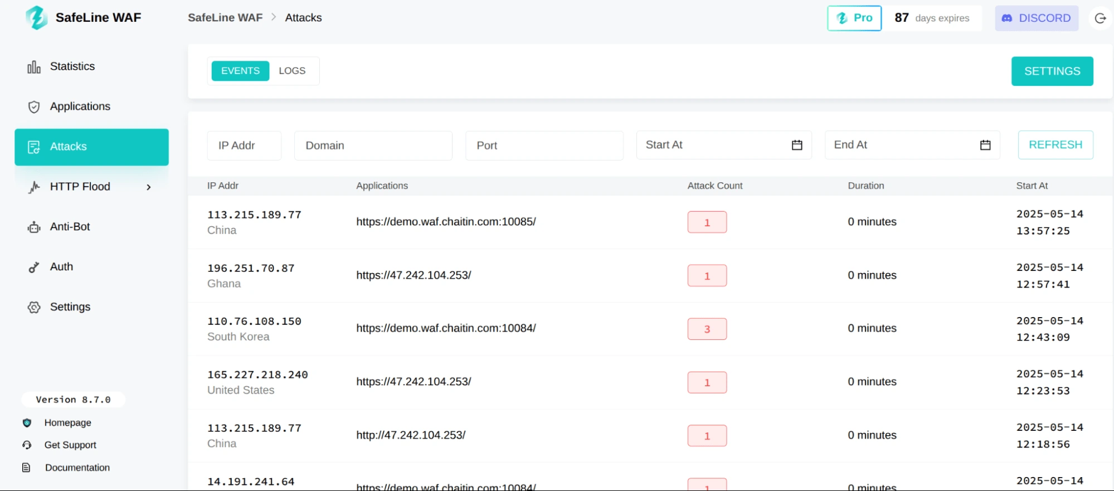Viewport: 1114px width, 491px height.
Task: Select IP address 196.251.70.87
Action: click(251, 268)
